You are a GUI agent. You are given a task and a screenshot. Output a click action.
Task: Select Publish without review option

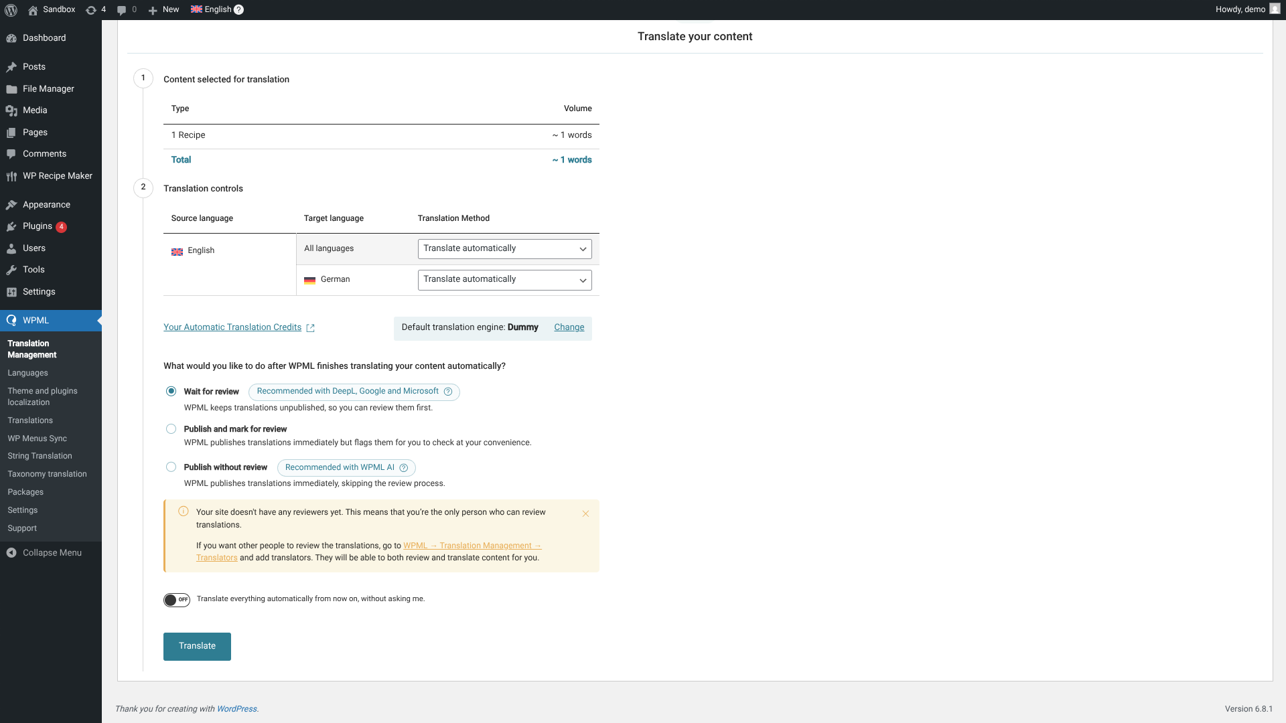click(171, 467)
